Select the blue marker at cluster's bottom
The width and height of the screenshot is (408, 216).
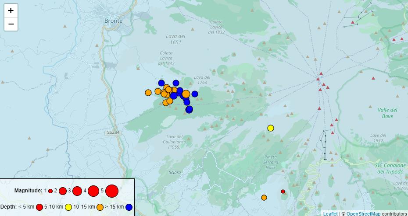point(189,109)
